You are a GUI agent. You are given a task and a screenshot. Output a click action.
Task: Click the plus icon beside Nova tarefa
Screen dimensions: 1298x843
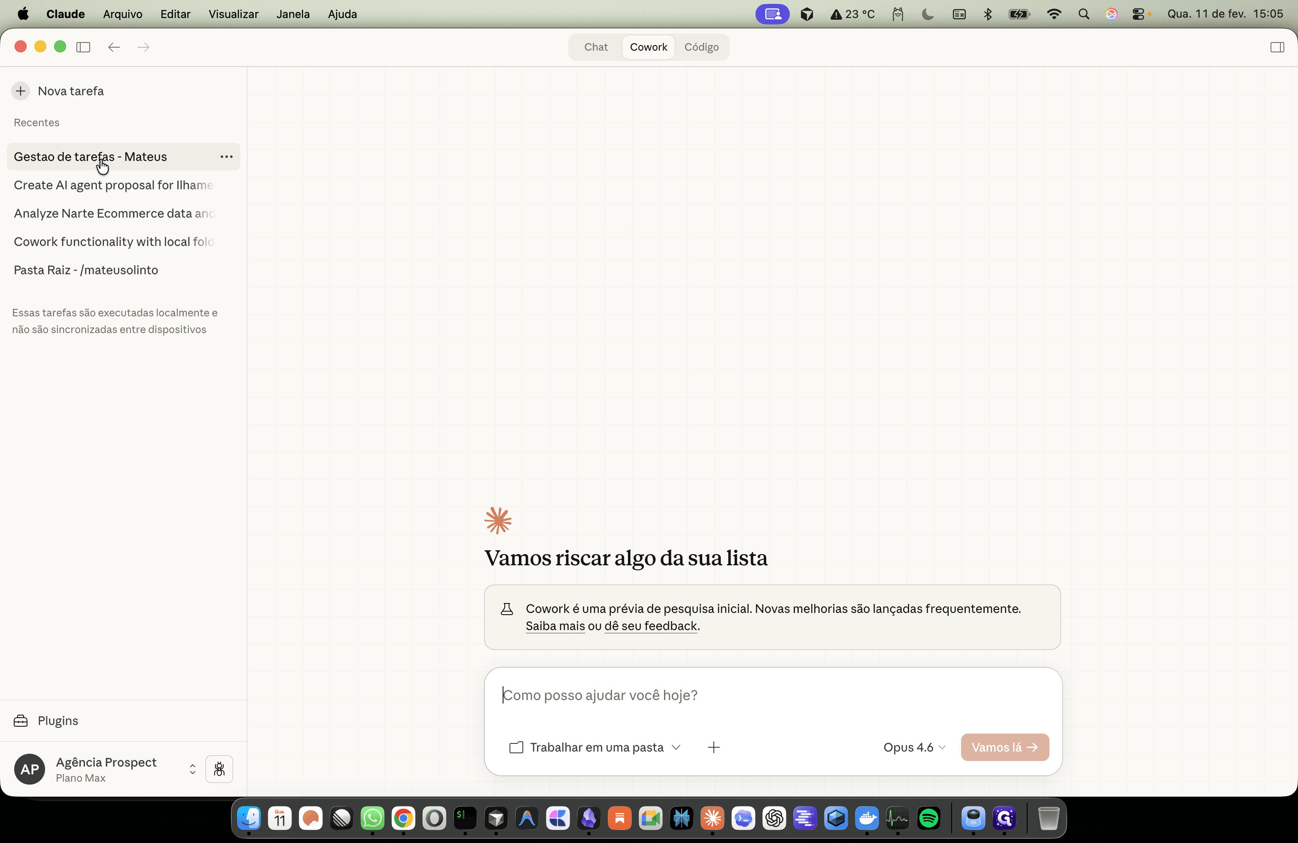21,91
